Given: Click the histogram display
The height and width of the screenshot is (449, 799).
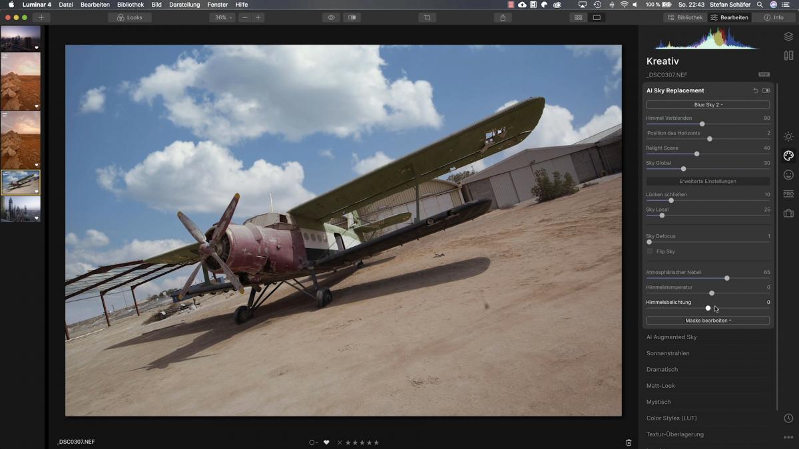Looking at the screenshot, I should [706, 39].
